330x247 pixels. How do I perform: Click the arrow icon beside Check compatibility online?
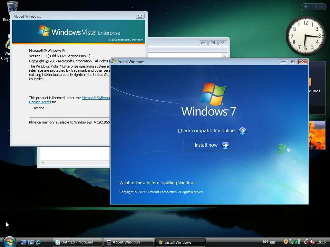coord(242,131)
